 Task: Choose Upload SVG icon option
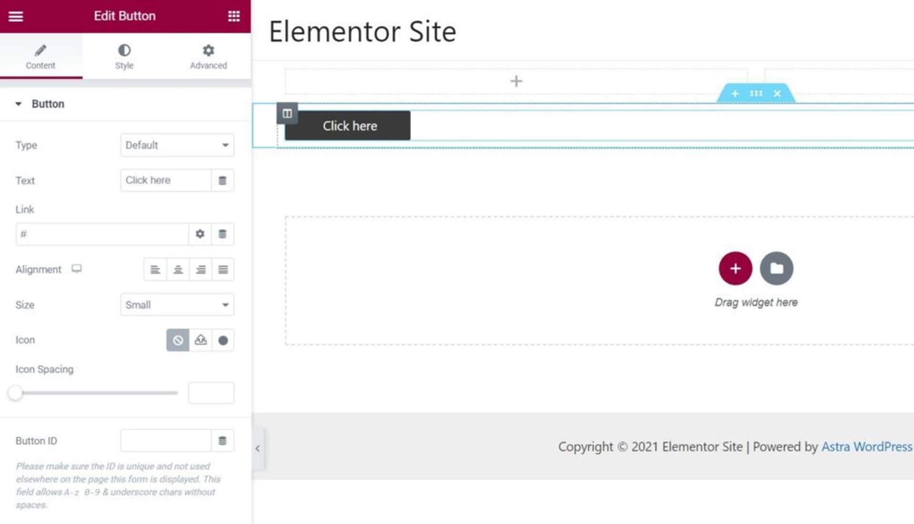click(200, 340)
